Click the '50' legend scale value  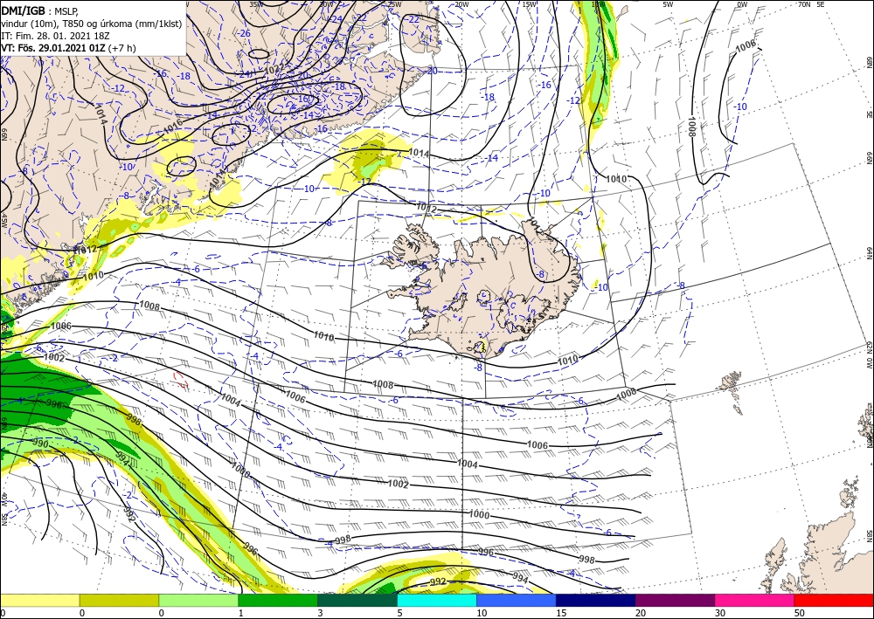click(x=800, y=613)
